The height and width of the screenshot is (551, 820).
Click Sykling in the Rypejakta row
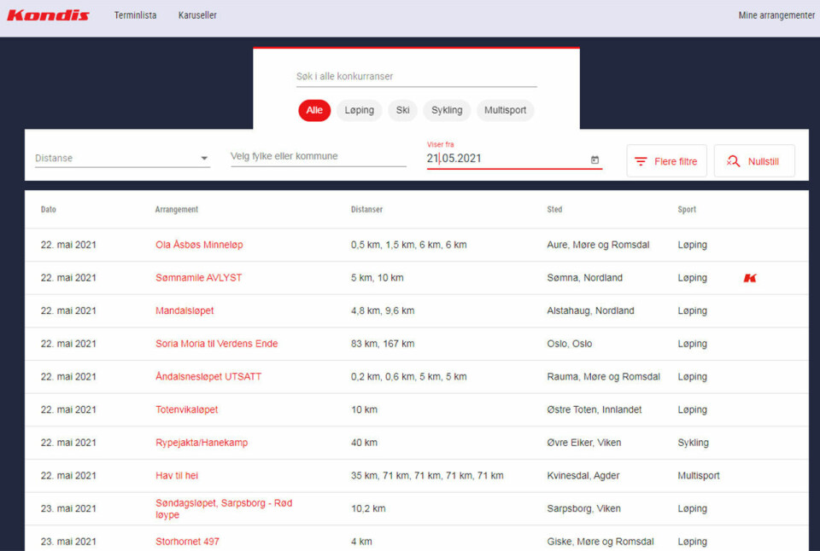(693, 443)
